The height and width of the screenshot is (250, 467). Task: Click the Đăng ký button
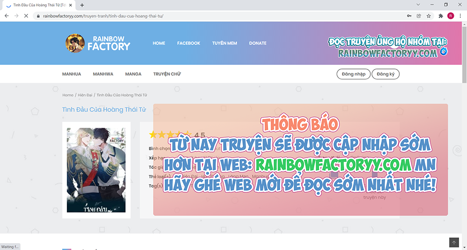pos(385,74)
